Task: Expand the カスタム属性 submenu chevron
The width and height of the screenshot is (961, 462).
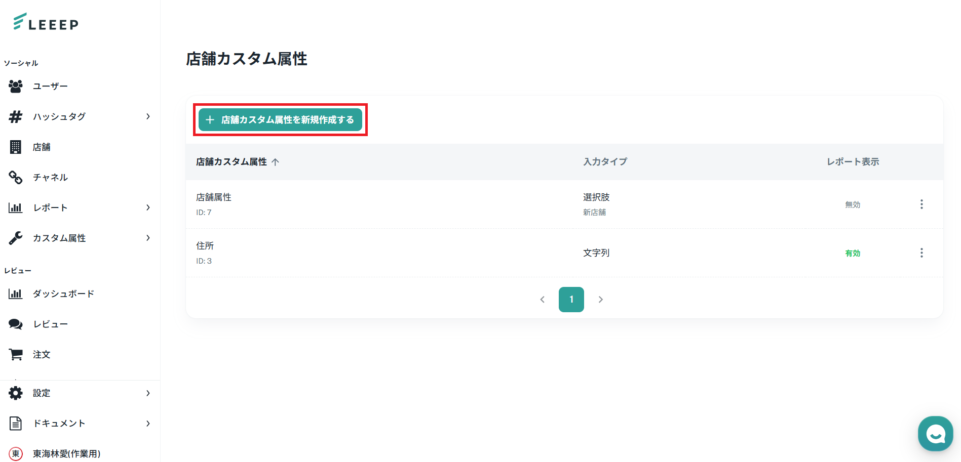Action: tap(148, 238)
